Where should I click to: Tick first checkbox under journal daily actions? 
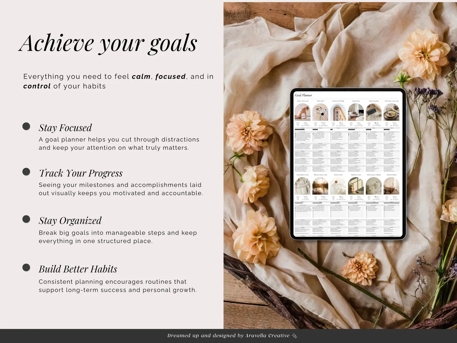click(x=296, y=206)
